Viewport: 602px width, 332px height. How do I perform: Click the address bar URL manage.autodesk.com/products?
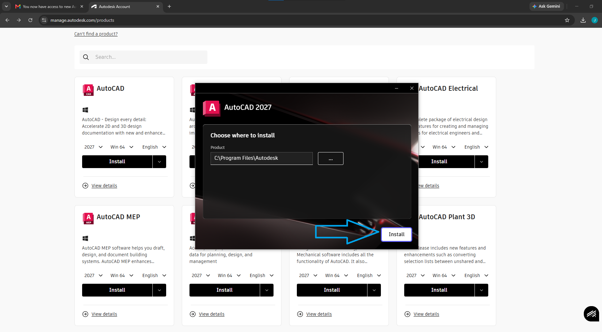pos(82,20)
